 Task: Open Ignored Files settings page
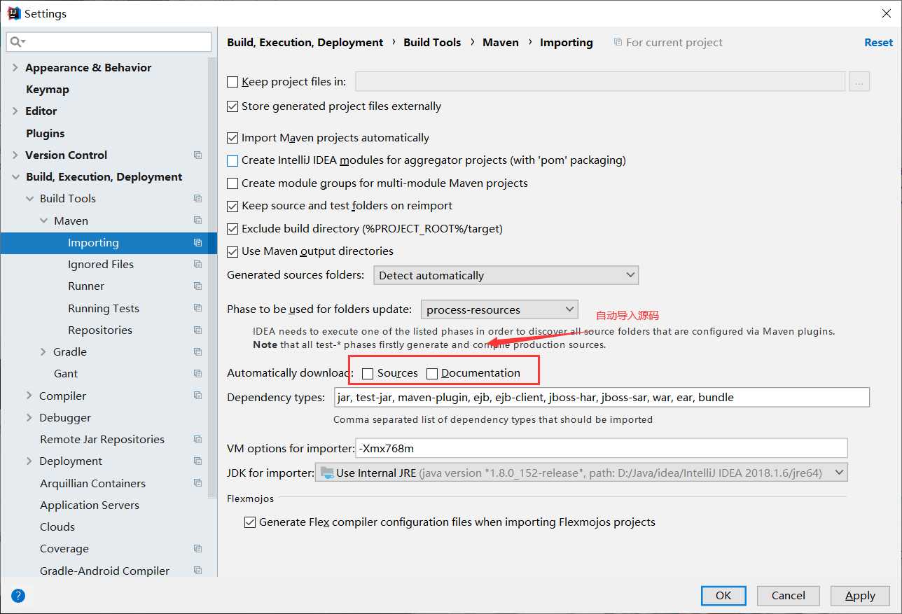[x=101, y=264]
